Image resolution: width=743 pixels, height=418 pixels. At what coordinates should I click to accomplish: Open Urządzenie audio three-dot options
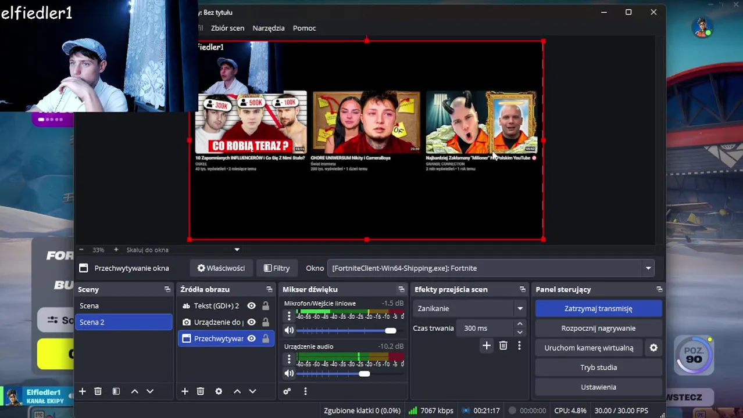pyautogui.click(x=289, y=359)
